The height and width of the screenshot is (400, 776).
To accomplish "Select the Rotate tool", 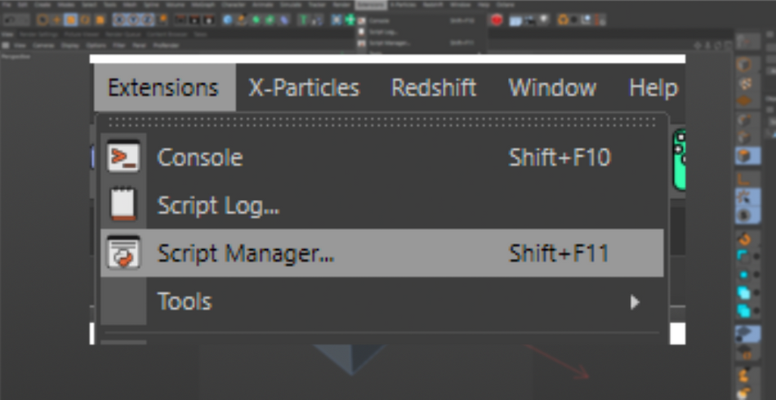I will pyautogui.click(x=85, y=20).
